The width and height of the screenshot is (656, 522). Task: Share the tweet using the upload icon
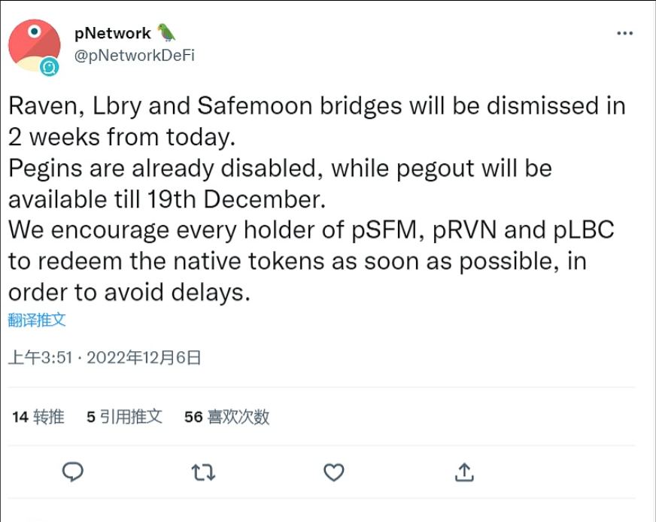pos(464,473)
